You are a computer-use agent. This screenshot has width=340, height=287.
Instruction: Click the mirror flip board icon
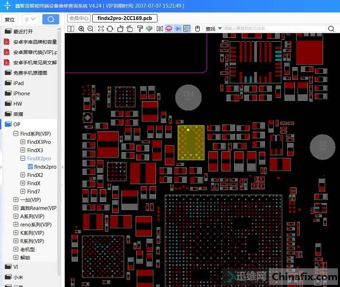coord(159,28)
